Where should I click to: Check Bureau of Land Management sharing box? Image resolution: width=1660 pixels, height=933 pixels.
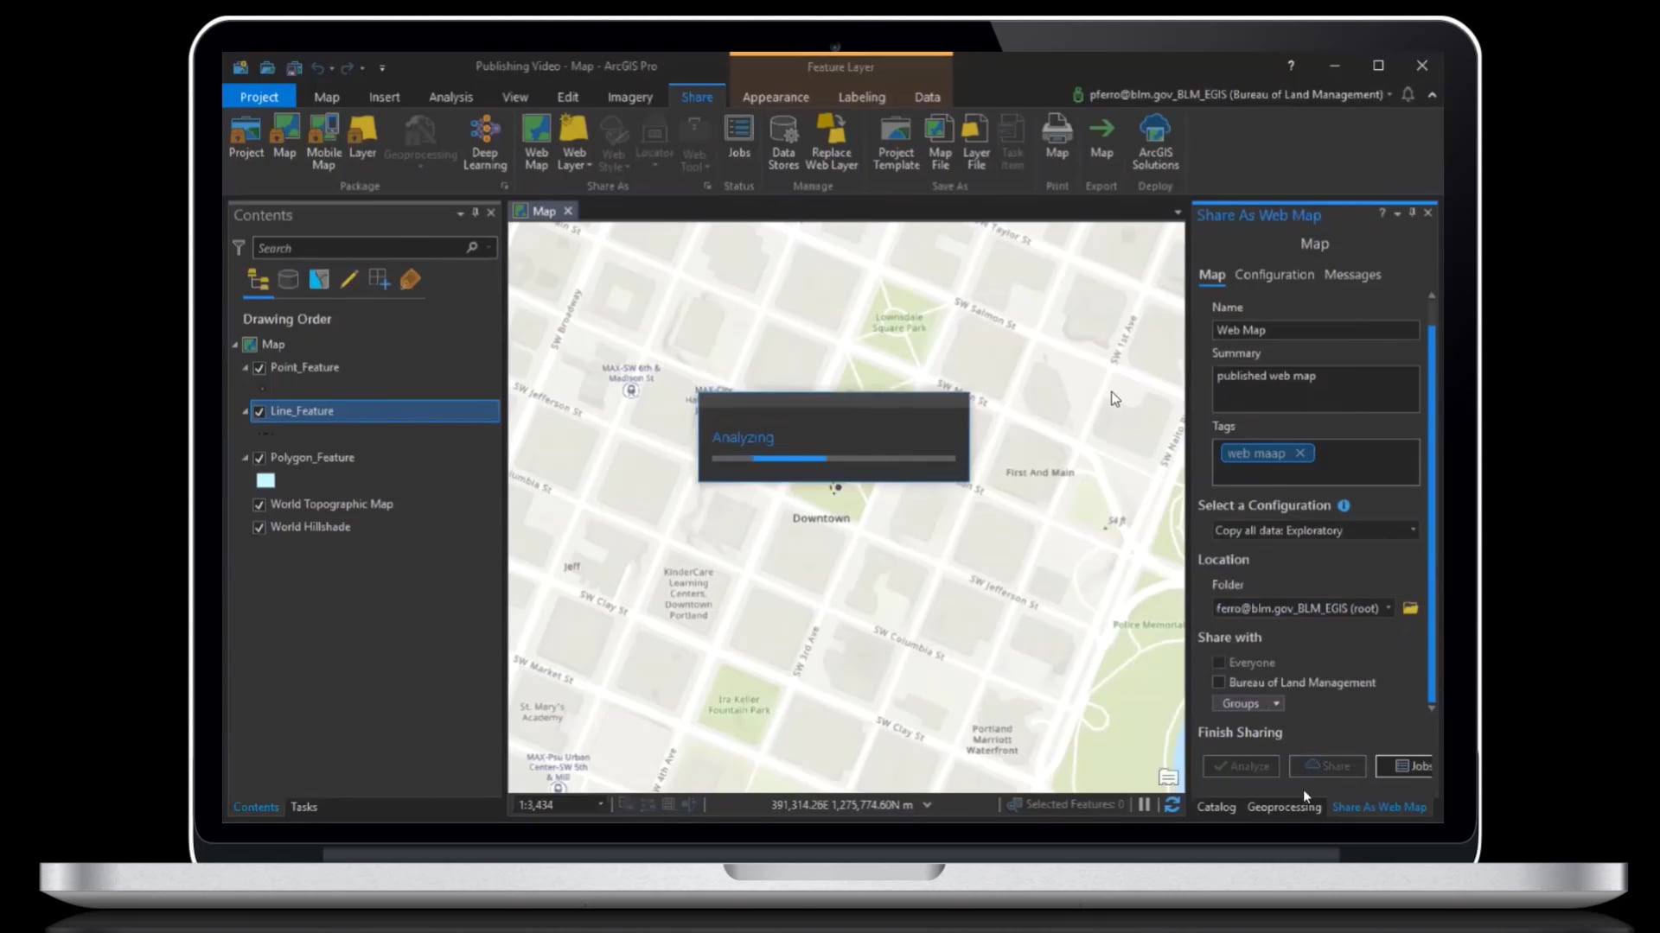coord(1219,682)
